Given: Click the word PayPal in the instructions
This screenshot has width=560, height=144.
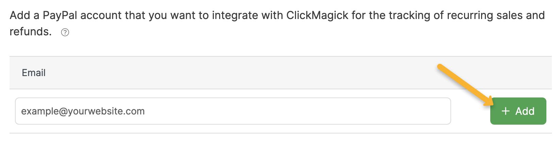Looking at the screenshot, I should (60, 16).
